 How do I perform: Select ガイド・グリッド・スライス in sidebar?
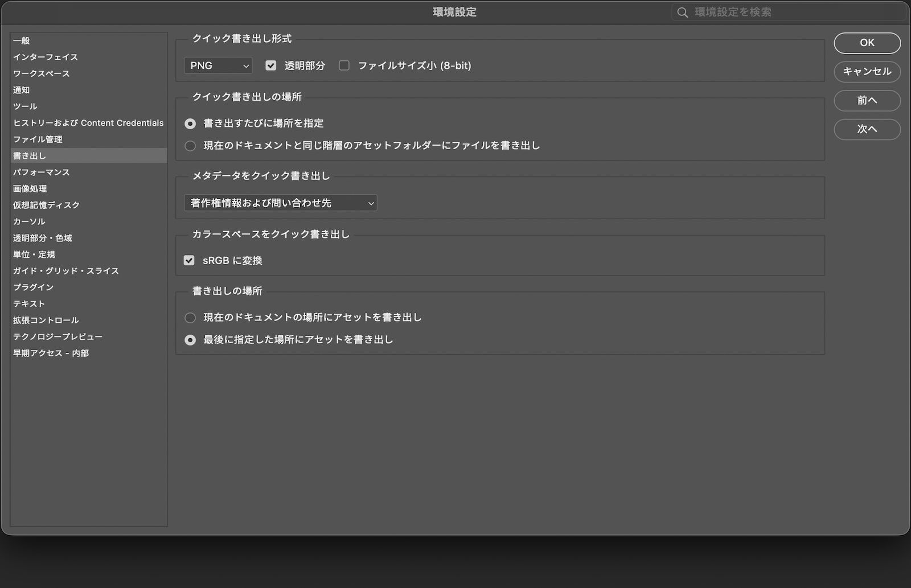(x=66, y=271)
